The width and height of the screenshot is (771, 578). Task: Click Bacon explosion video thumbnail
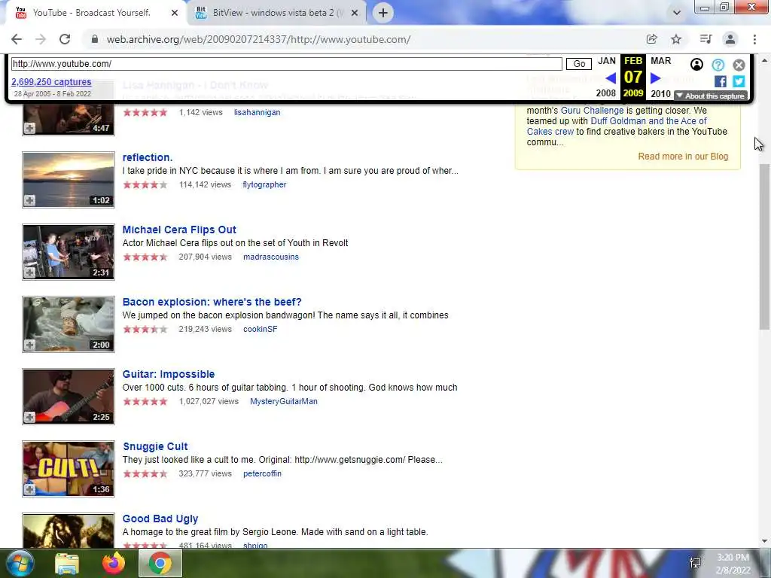coord(69,324)
